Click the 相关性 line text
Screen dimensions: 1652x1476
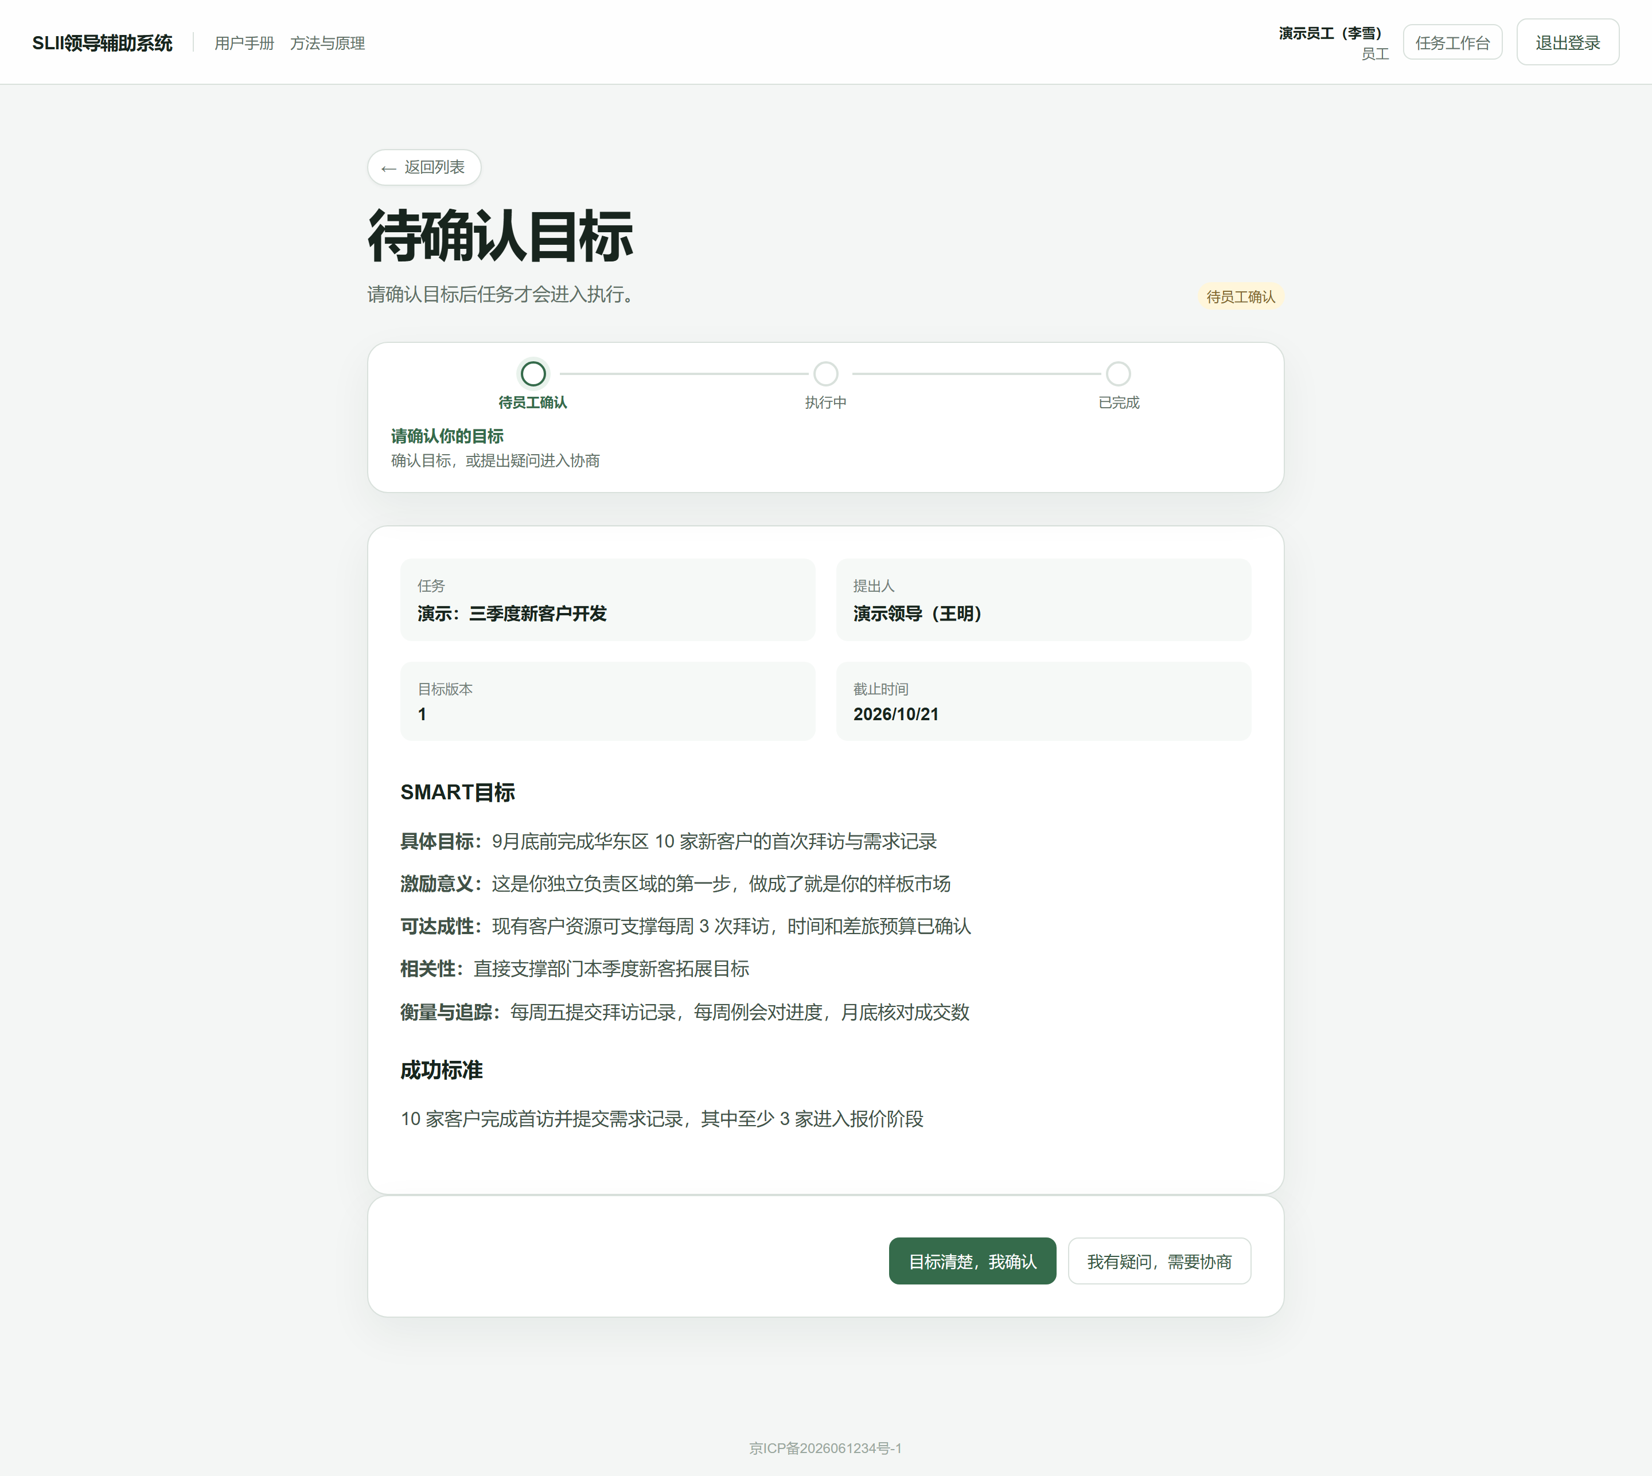coord(574,969)
